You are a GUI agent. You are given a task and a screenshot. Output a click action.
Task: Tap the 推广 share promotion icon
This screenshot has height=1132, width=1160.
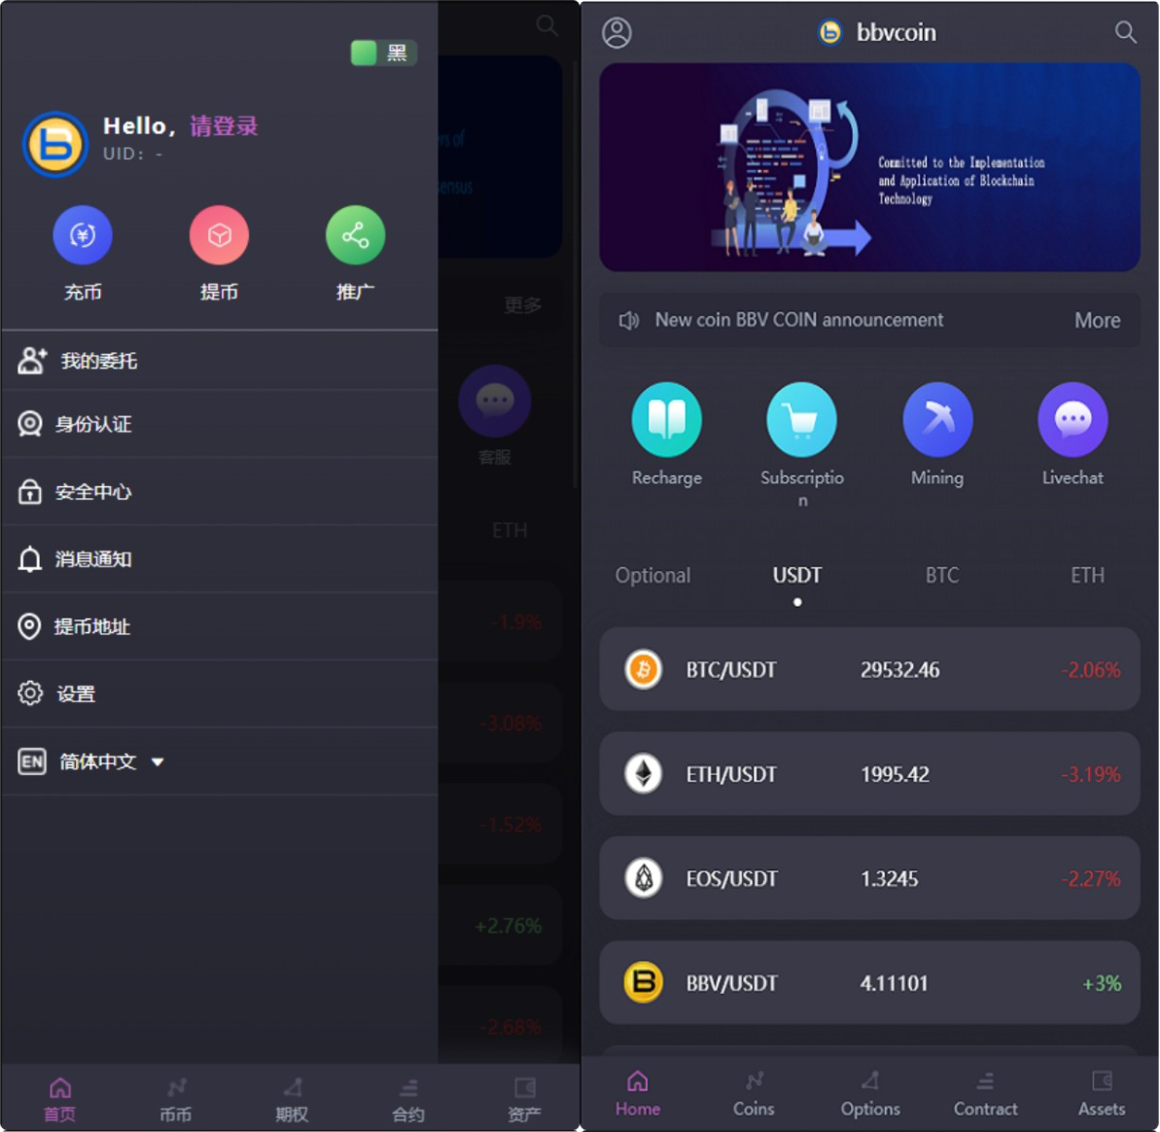[x=355, y=235]
